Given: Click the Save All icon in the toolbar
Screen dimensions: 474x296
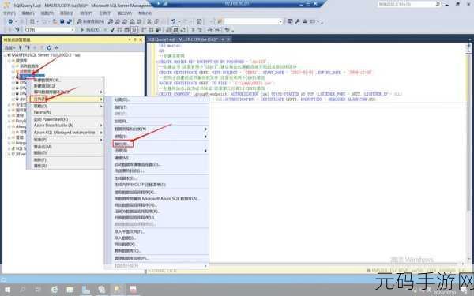Looking at the screenshot, I should pyautogui.click(x=70, y=21).
